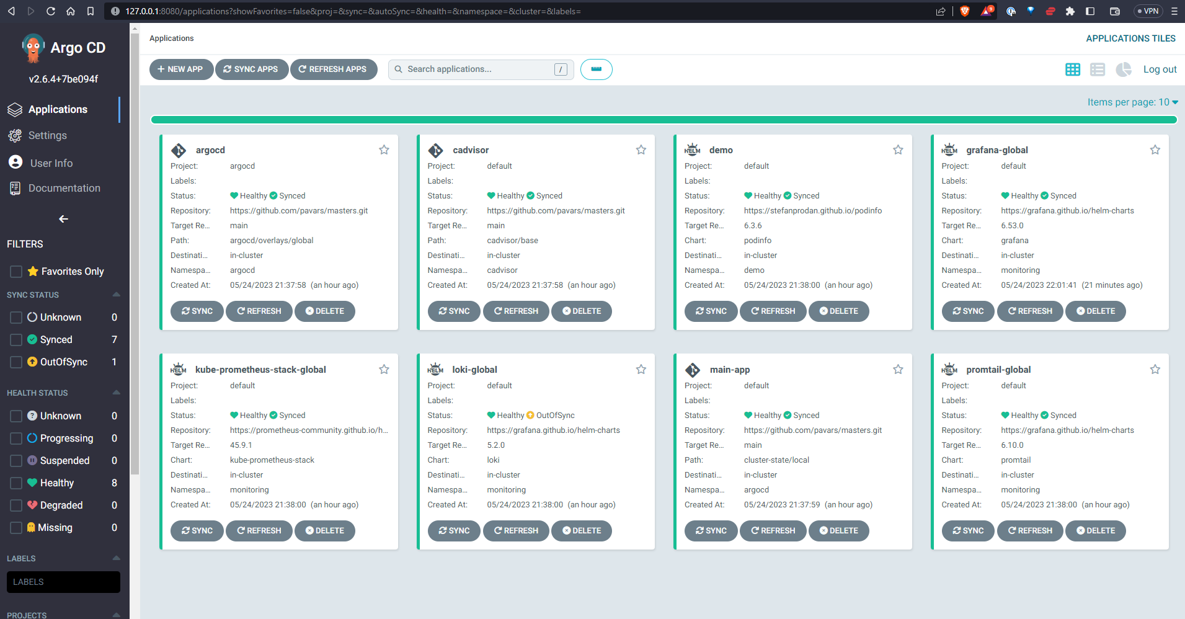The width and height of the screenshot is (1185, 619).
Task: Open the kube-prometheus-stack-global application title
Action: pyautogui.click(x=260, y=370)
